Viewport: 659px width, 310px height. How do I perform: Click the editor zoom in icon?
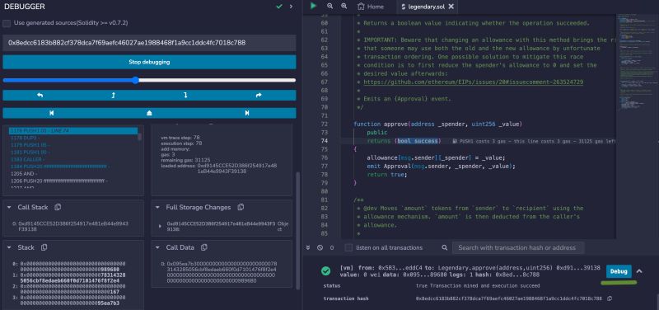(x=344, y=7)
